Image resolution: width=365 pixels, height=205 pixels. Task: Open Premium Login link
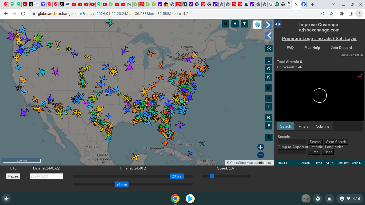319,39
